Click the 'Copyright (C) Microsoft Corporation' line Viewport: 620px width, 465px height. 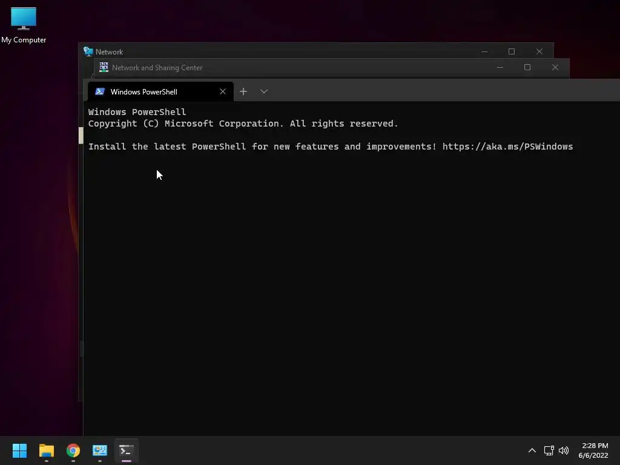click(x=243, y=124)
